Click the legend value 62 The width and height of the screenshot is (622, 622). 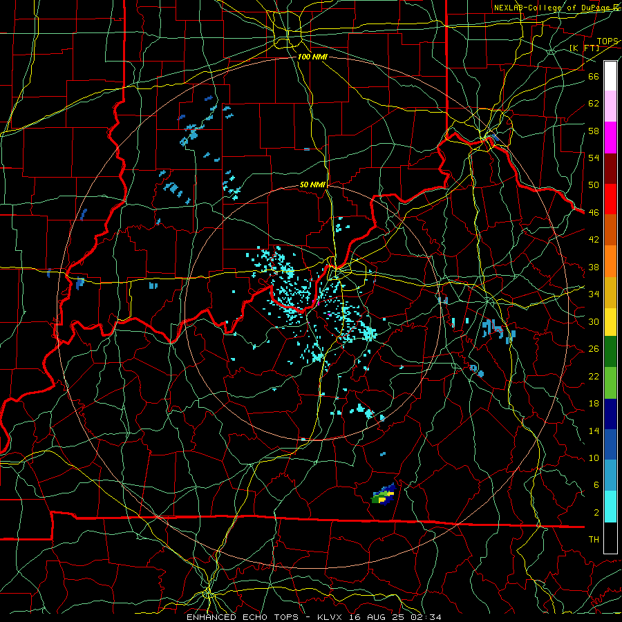594,104
